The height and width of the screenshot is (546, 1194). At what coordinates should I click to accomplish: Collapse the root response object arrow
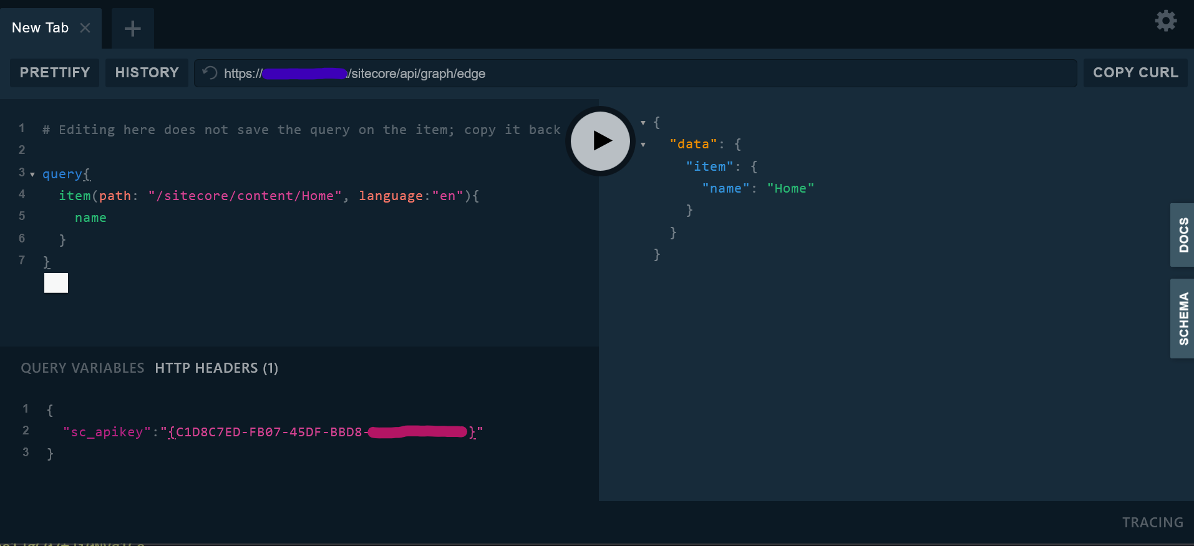643,123
